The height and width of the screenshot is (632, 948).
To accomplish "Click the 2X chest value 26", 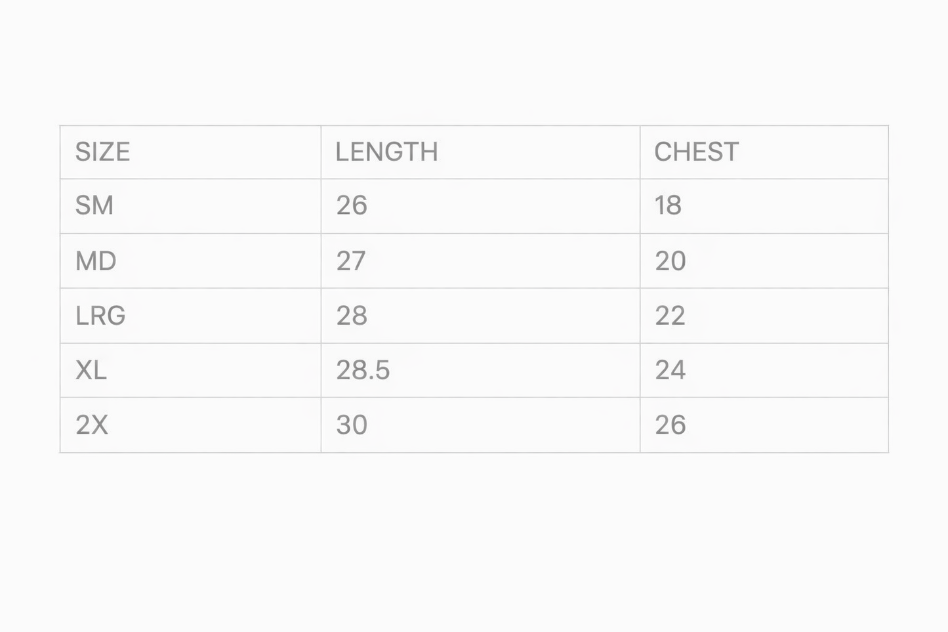I will point(670,425).
